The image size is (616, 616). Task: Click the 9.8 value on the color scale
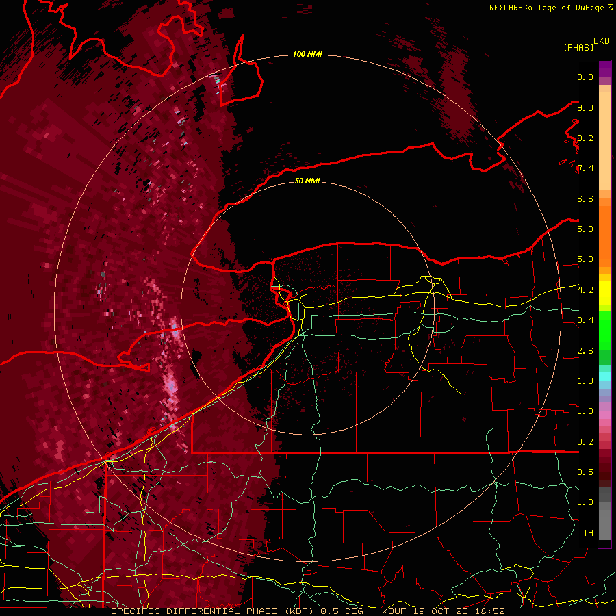pyautogui.click(x=585, y=77)
